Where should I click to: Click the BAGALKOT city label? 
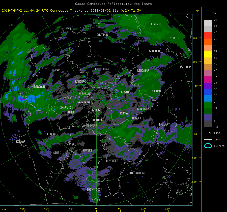[x=101, y=69]
